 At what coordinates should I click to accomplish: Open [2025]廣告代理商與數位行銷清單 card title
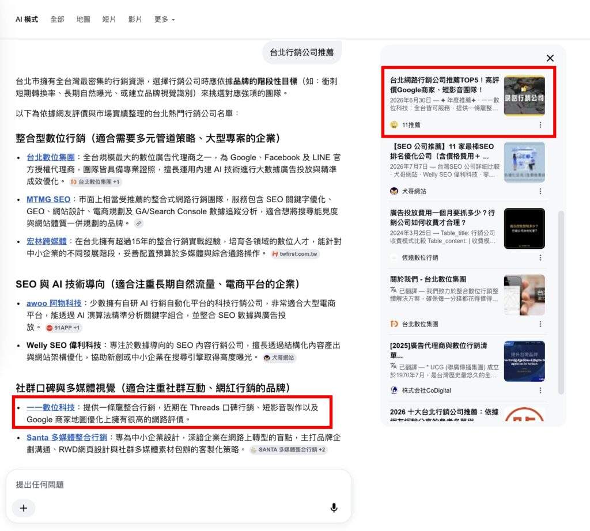[438, 350]
